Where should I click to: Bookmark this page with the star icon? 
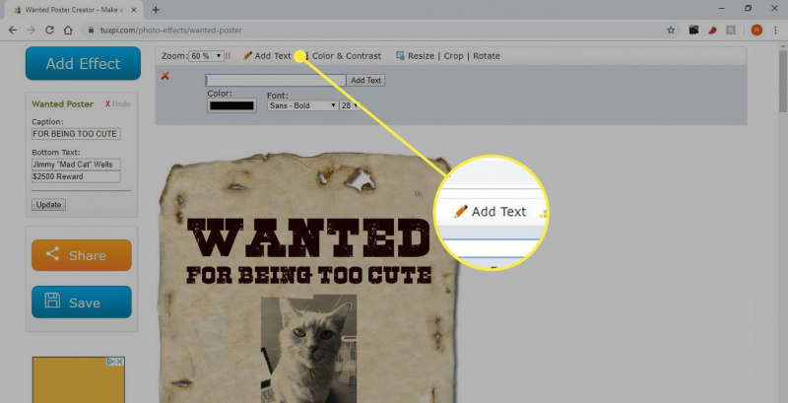point(671,31)
